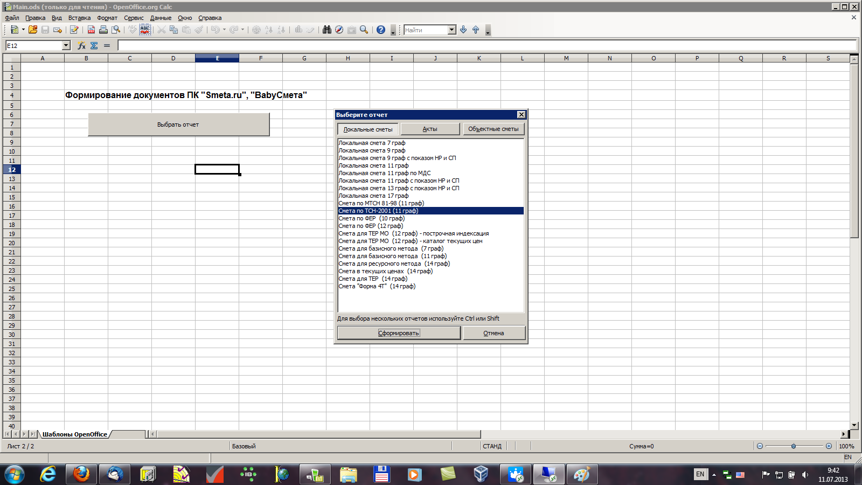
Task: Click the Undo arrow icon
Action: pos(215,30)
